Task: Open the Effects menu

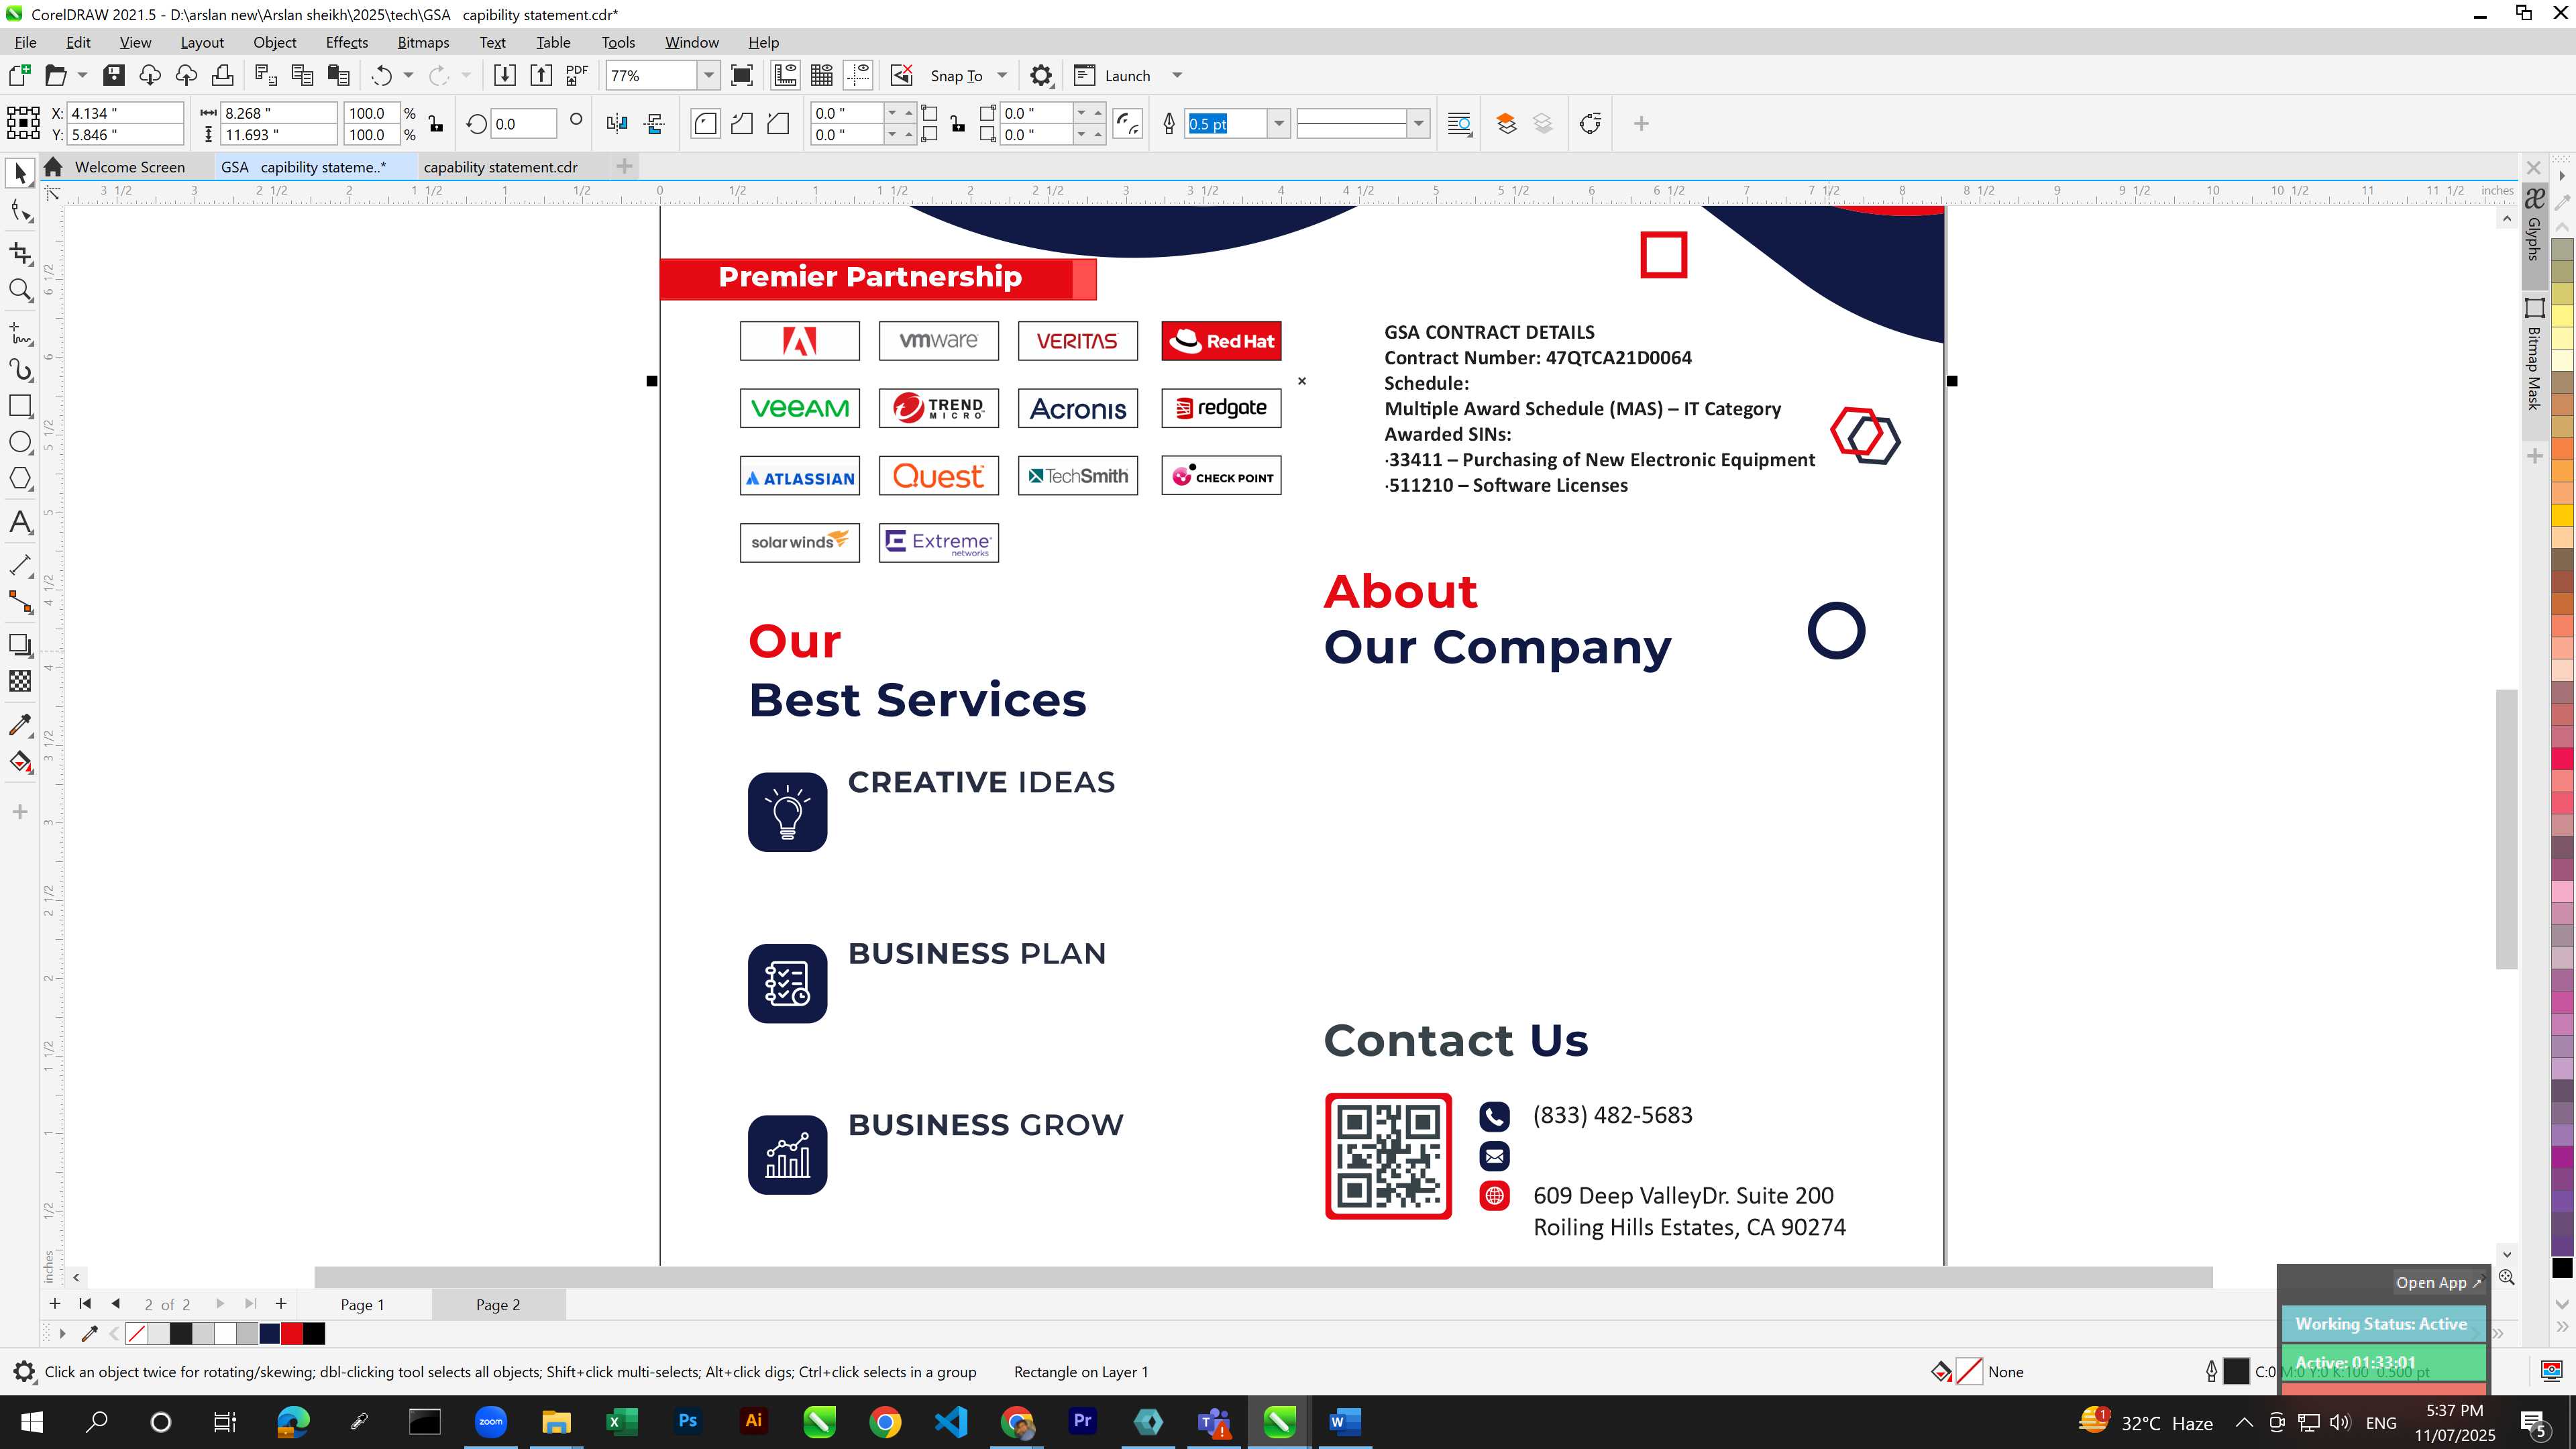Action: [347, 42]
